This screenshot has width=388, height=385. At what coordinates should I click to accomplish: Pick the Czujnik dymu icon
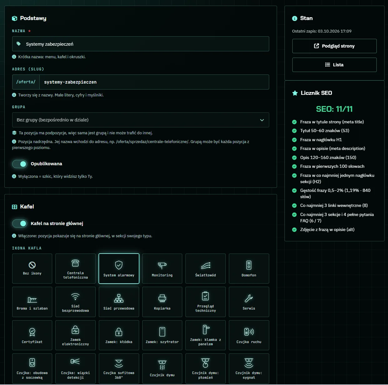[162, 368]
